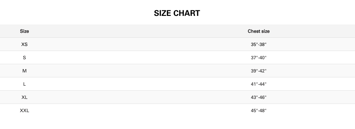This screenshot has width=355, height=129.
Task: Click the L size cell
Action: [24, 84]
